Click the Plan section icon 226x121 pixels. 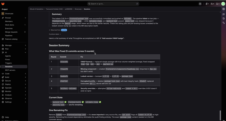tap(3, 49)
